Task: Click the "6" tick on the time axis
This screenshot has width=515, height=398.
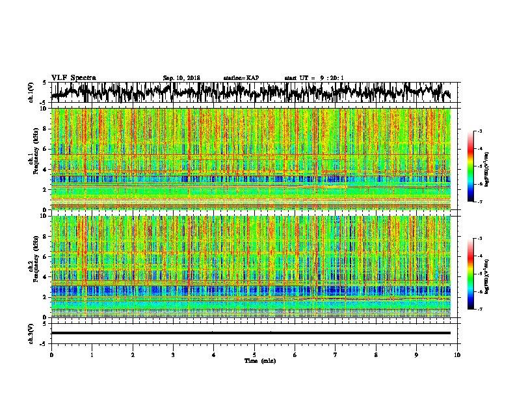Action: coord(295,355)
